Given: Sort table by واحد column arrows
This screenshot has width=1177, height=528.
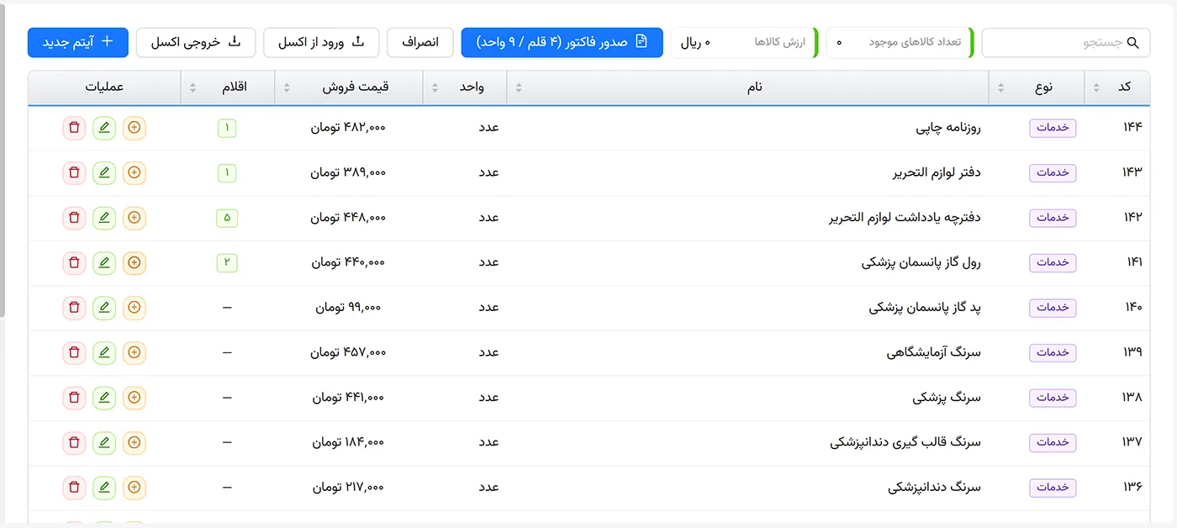Looking at the screenshot, I should pyautogui.click(x=435, y=88).
